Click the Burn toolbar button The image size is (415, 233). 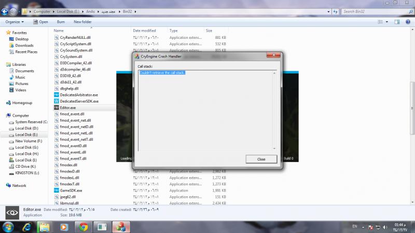61,22
